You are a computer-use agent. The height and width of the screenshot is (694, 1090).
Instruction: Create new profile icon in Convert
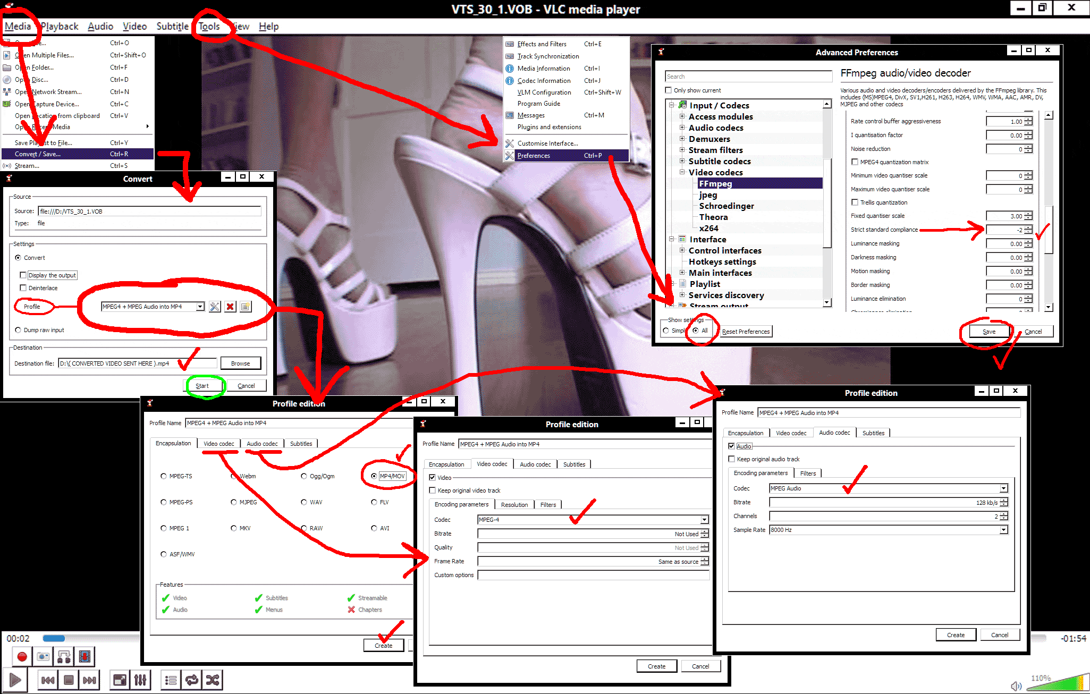(x=246, y=307)
